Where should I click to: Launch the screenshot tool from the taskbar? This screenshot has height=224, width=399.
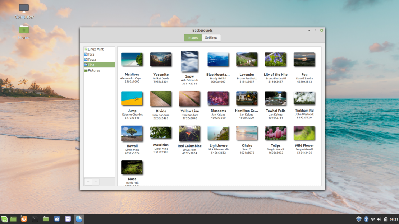click(57, 219)
